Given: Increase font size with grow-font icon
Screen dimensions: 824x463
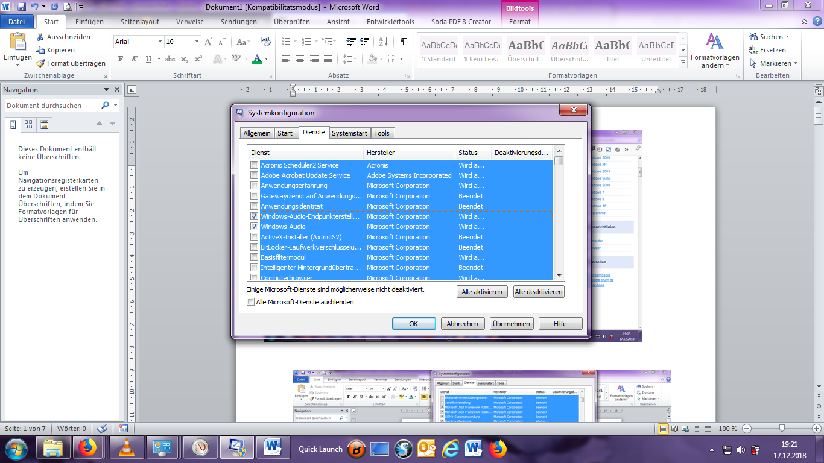Looking at the screenshot, I should pyautogui.click(x=209, y=42).
